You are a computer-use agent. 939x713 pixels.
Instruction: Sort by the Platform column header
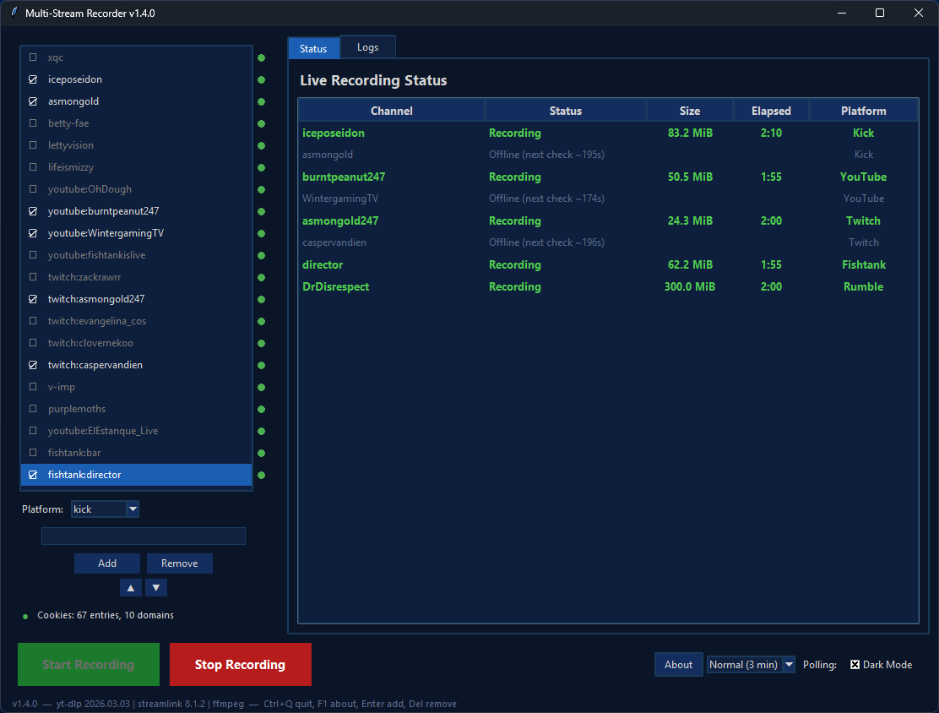[x=864, y=111]
